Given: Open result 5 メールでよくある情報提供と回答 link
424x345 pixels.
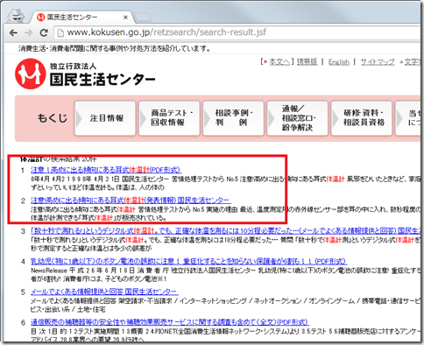Looking at the screenshot, I should [x=104, y=292].
